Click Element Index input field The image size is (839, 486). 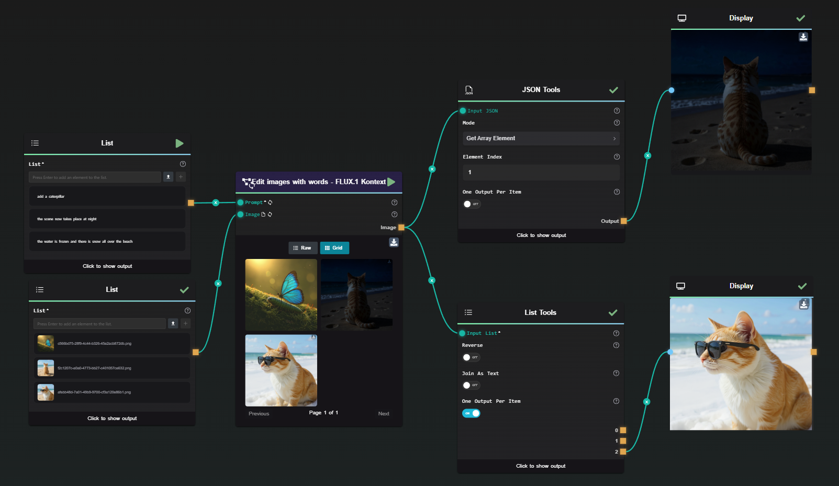coord(541,173)
